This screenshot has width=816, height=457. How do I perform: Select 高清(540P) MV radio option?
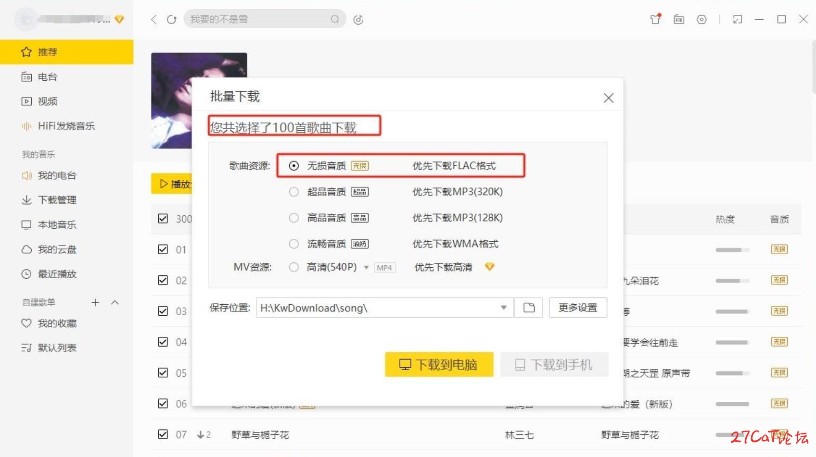click(x=293, y=267)
